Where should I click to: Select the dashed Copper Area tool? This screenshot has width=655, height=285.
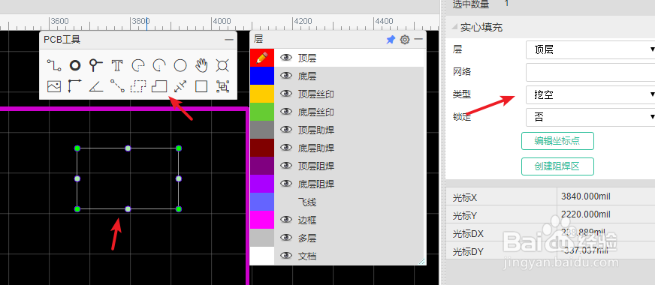(x=138, y=86)
